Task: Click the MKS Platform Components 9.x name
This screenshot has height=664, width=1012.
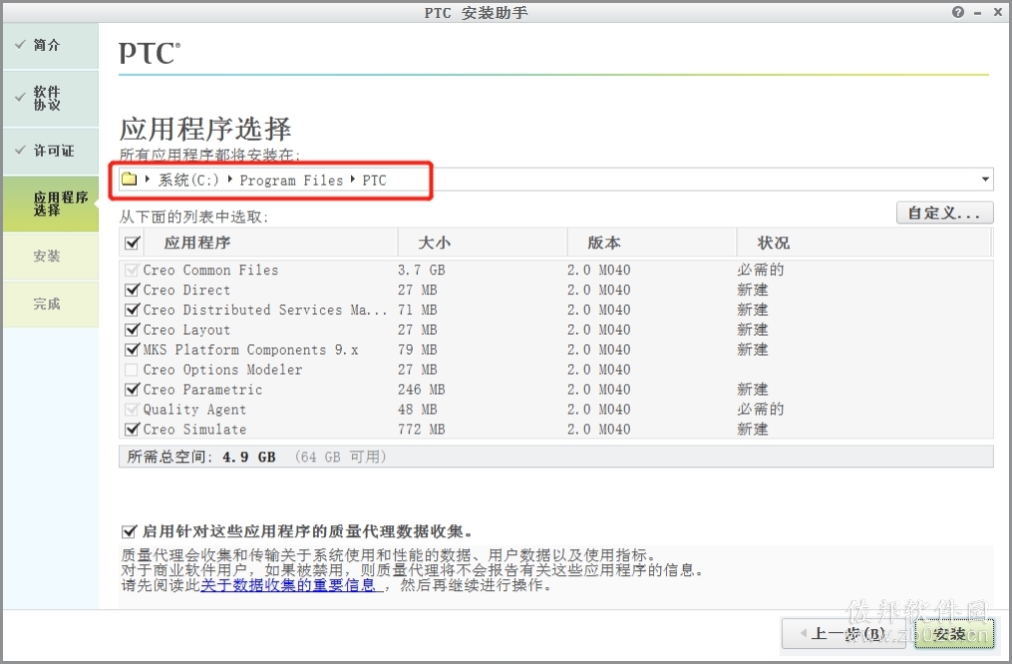Action: pos(250,350)
